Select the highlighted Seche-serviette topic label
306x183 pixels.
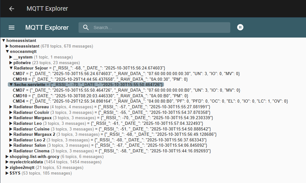pos(30,85)
